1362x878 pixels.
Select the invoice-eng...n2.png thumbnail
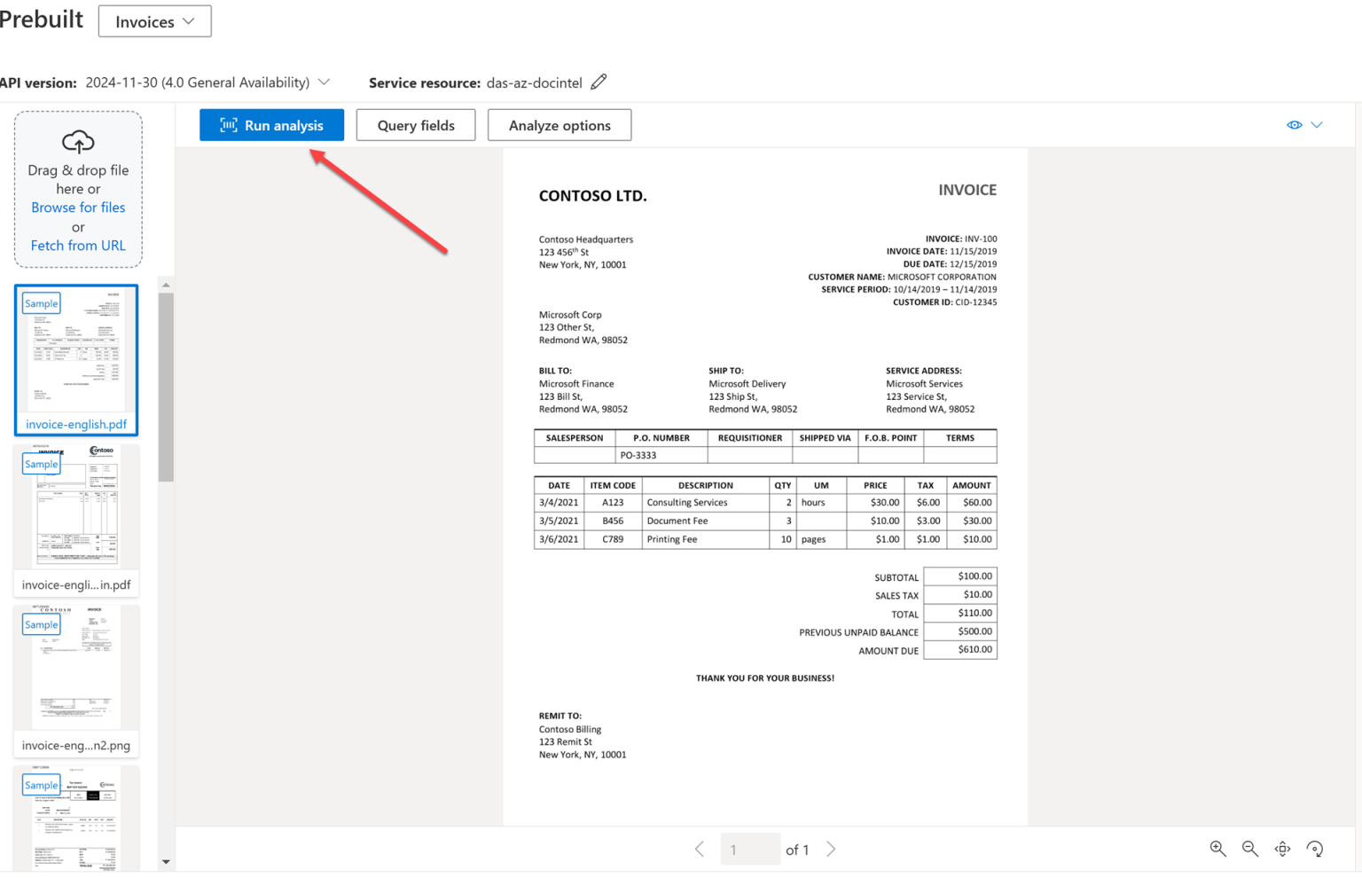coord(76,670)
